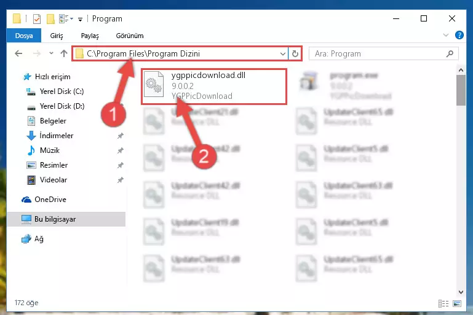Click the address bar path text

coord(143,53)
